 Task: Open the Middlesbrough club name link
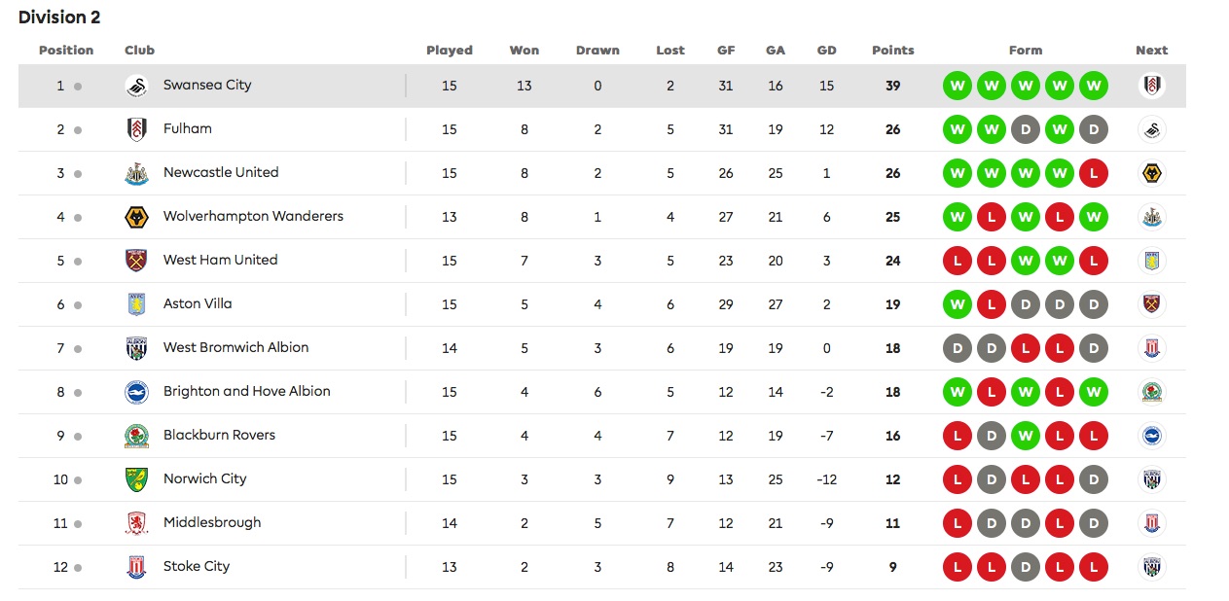[212, 523]
